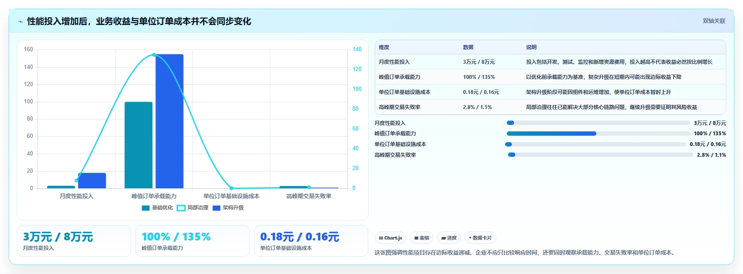Click the 双轴关联 tag in the header
Screen dimensions: 743x274
pyautogui.click(x=714, y=21)
